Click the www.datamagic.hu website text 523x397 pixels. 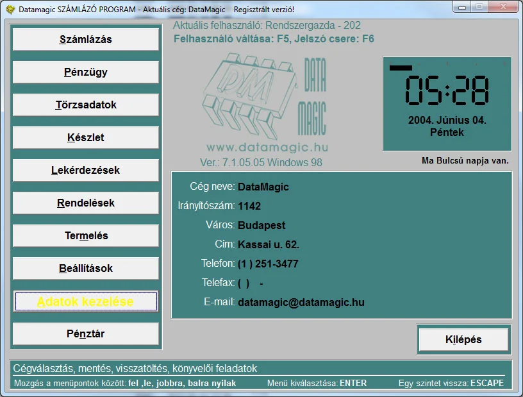tap(267, 148)
